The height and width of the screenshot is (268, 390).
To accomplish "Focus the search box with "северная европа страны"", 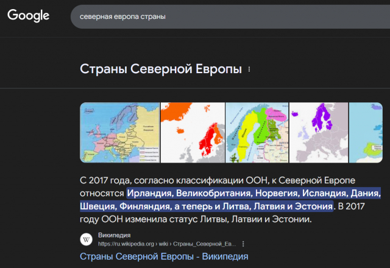I will (x=230, y=16).
